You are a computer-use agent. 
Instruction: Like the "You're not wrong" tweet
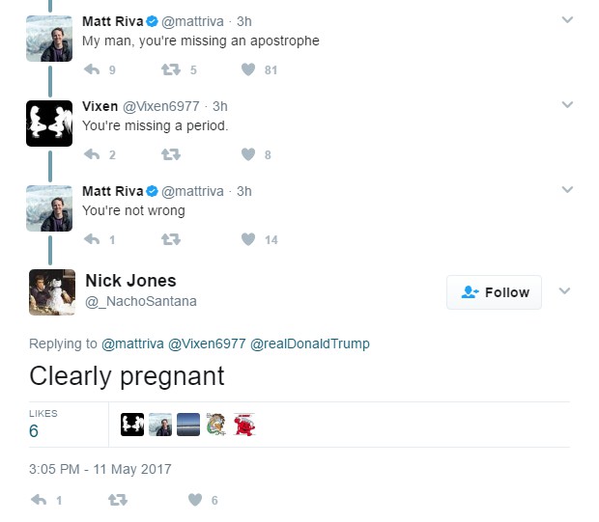click(248, 239)
